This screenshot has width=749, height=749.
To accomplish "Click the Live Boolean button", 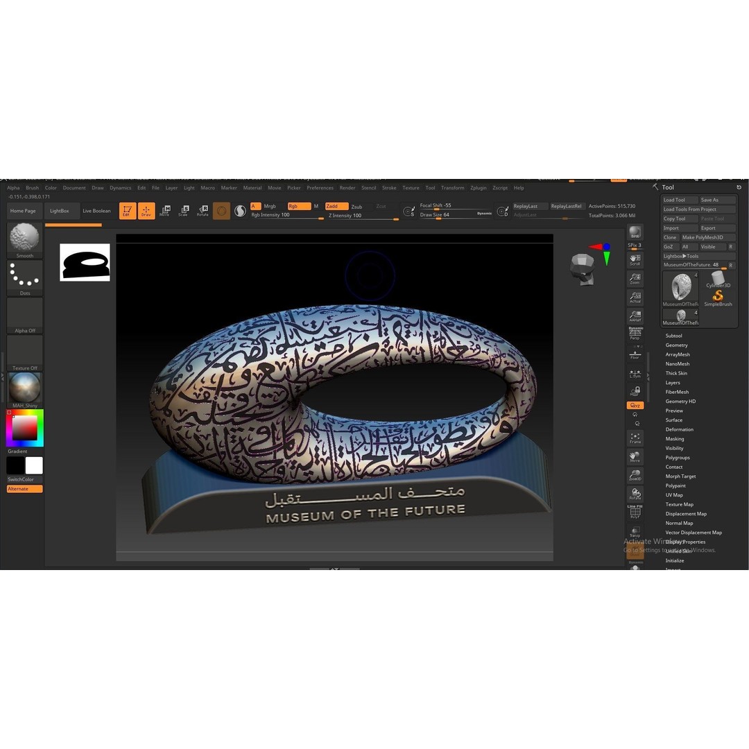I will [x=96, y=211].
